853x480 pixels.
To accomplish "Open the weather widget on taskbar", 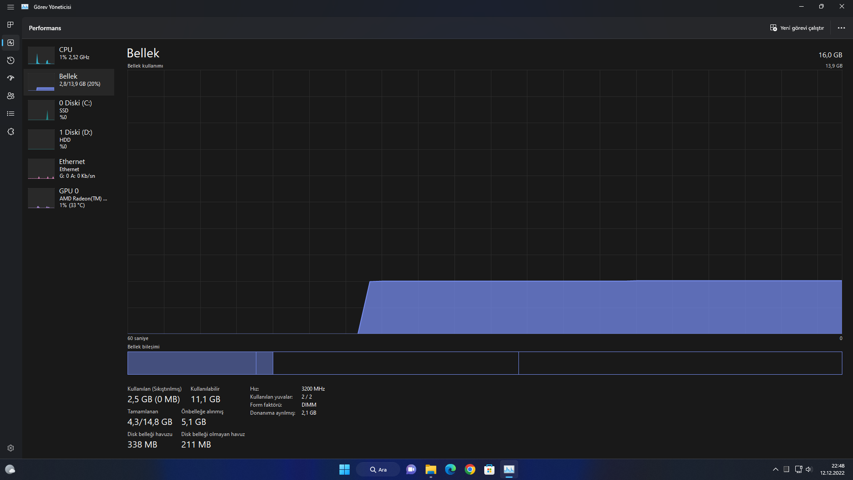I will pyautogui.click(x=10, y=469).
